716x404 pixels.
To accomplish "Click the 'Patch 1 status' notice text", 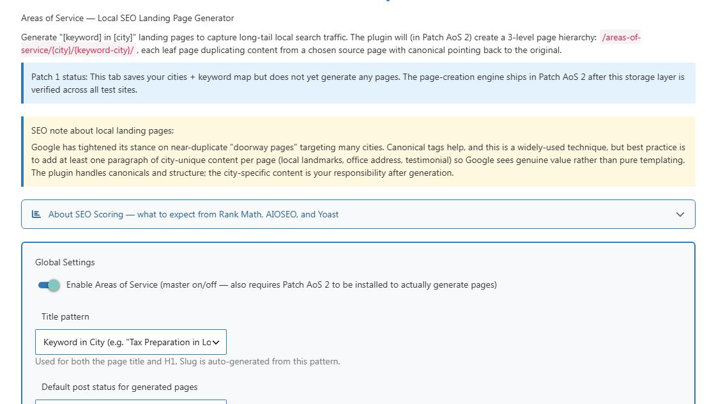I will (358, 83).
